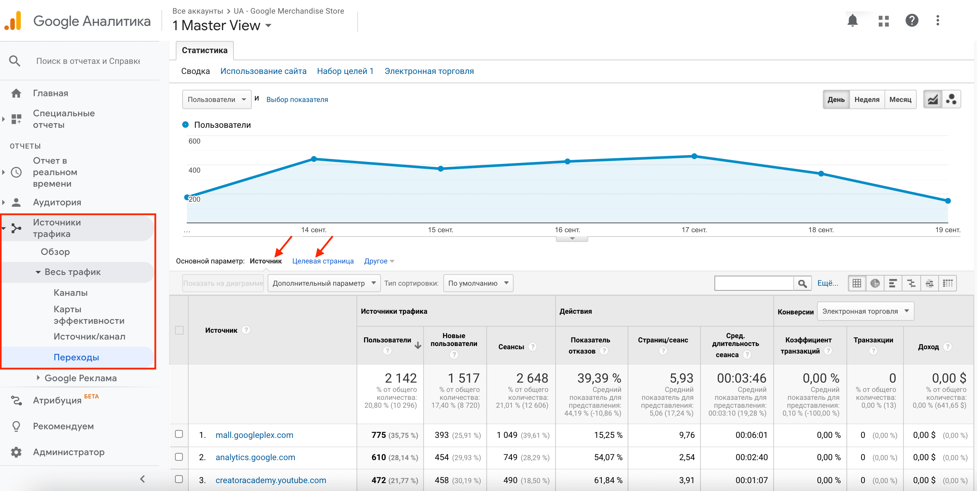Open the Использование сайта tab

coord(263,71)
